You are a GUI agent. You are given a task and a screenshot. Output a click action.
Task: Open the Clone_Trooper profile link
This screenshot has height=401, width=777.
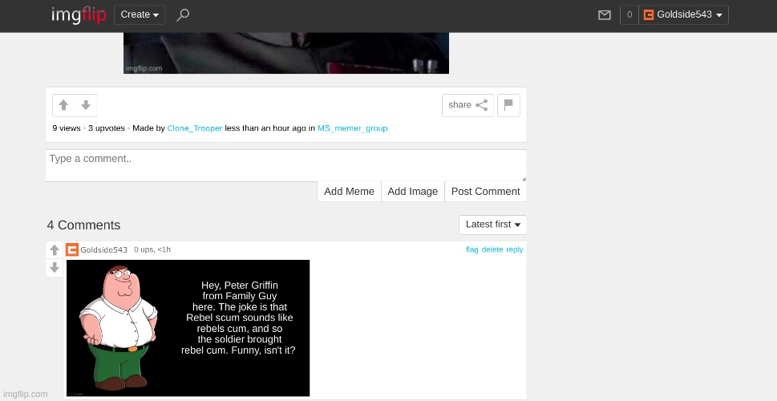point(195,128)
